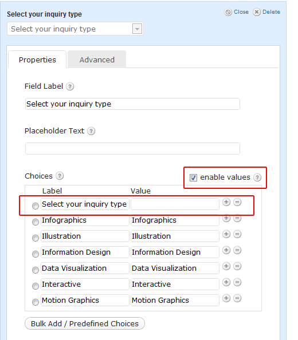This screenshot has width=298, height=340.
Task: Select the Data Visualization default radio button
Action: pyautogui.click(x=36, y=270)
